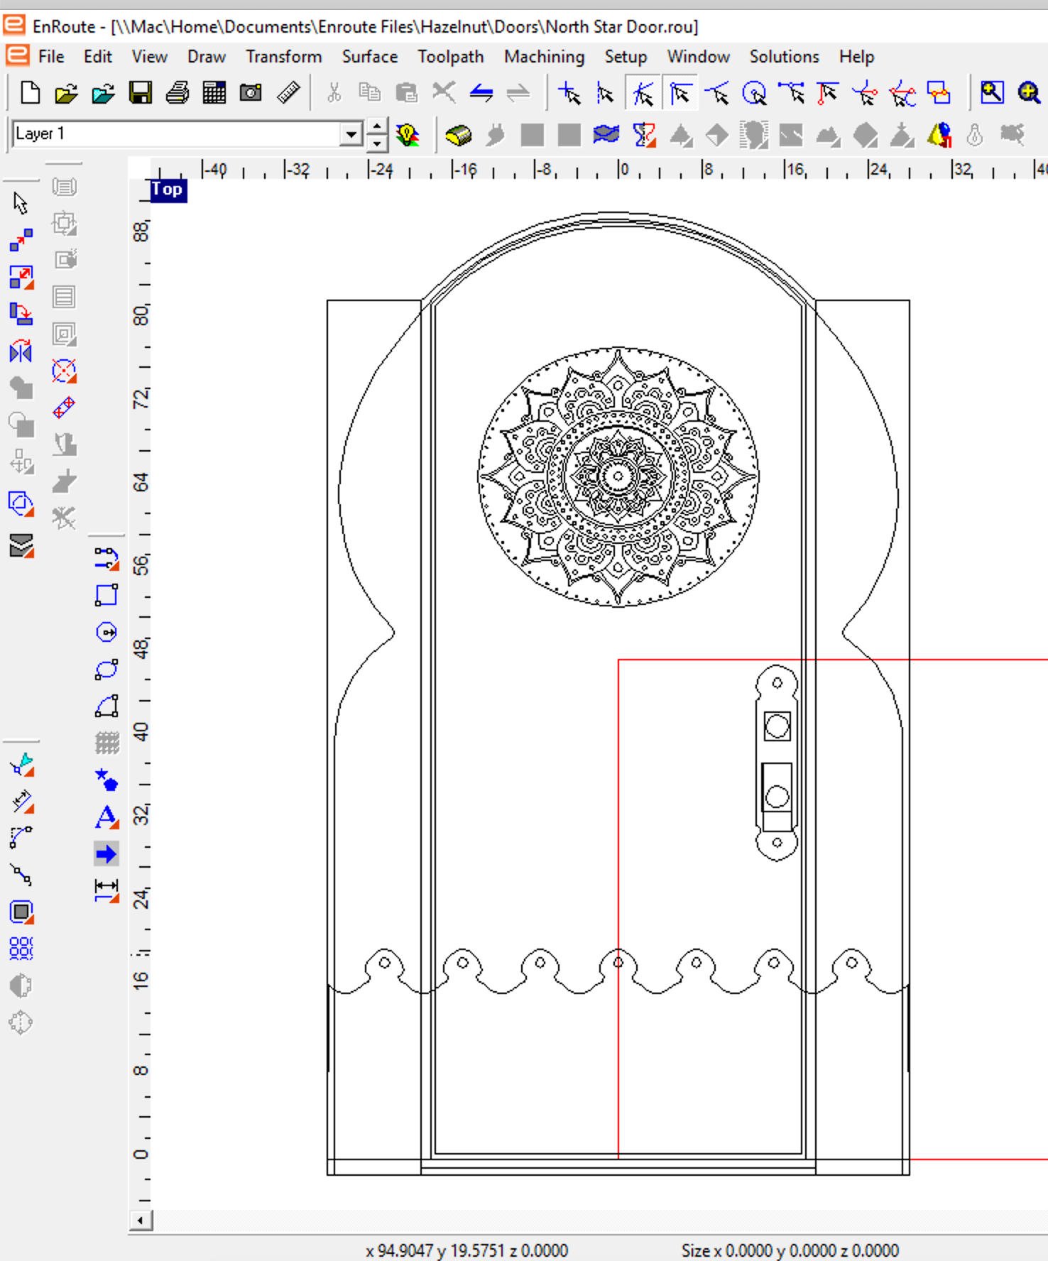Toggle the snap to line pointer button
This screenshot has width=1048, height=1261.
(717, 93)
